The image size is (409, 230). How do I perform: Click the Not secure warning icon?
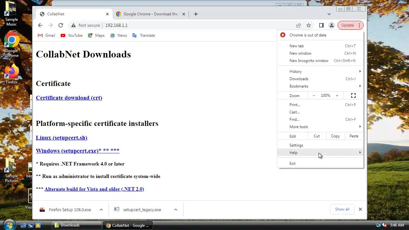tap(73, 25)
